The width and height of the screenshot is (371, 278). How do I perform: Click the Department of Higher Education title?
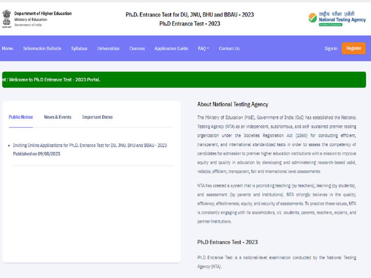click(x=43, y=13)
